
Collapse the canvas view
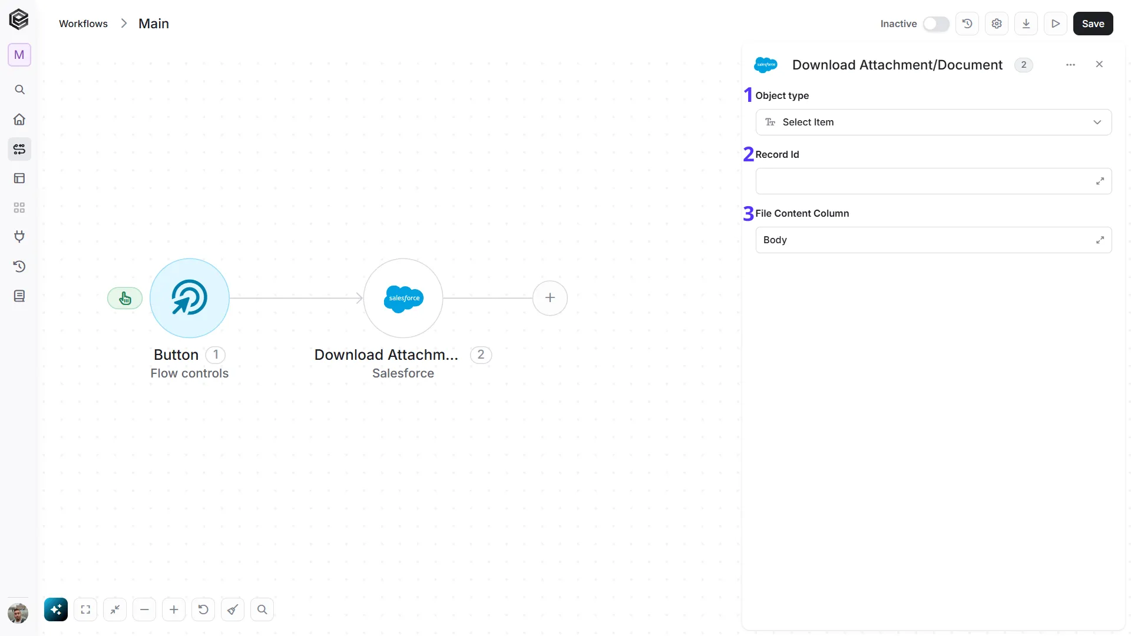[x=115, y=609]
